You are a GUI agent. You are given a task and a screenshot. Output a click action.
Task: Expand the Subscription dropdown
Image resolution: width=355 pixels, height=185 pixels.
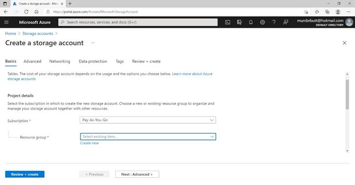pos(148,120)
